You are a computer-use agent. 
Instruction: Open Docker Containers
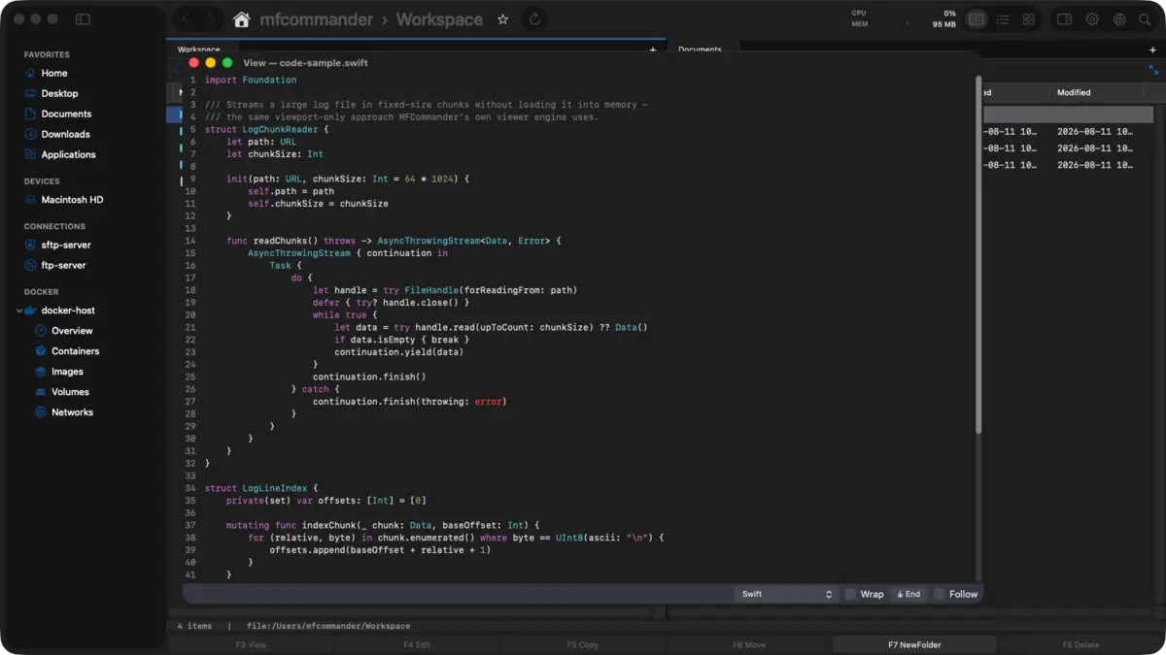(x=75, y=351)
